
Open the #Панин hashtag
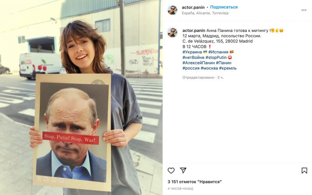point(223,63)
